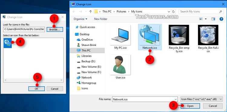Click the New folder toolbar item
The height and width of the screenshot is (112, 227).
click(101, 19)
